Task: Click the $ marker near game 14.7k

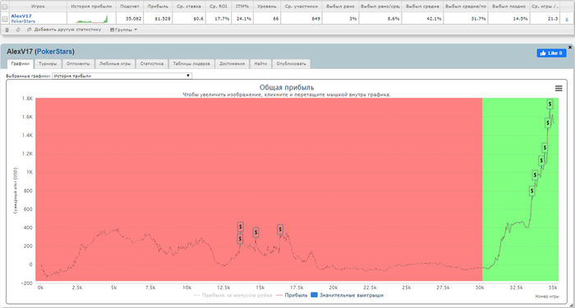Action: (x=255, y=232)
